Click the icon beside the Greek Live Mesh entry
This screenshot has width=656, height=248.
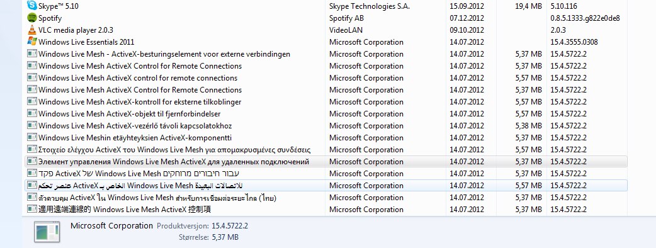32,149
